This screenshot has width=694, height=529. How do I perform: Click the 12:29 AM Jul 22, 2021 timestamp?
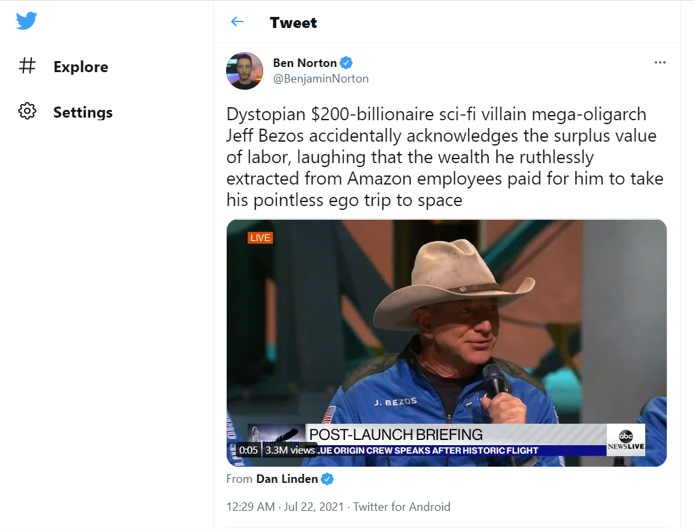pos(287,507)
